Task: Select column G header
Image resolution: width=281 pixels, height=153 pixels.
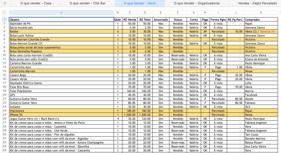Action: [x=194, y=12]
